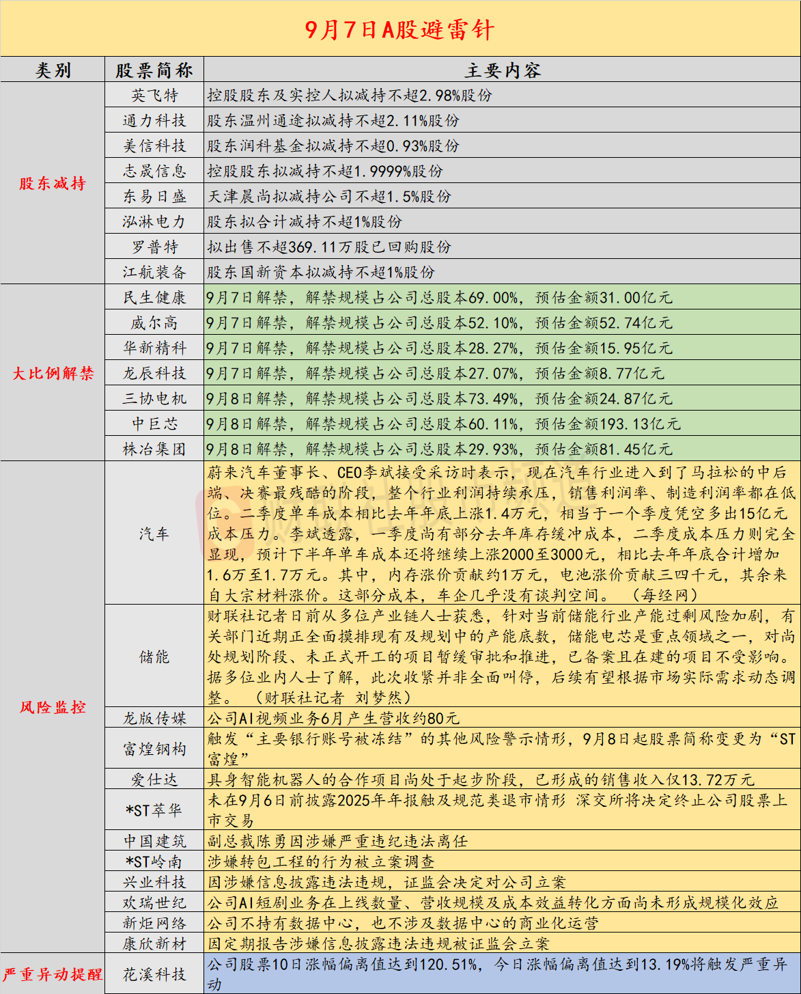The width and height of the screenshot is (801, 994).
Task: Click the unlock row with 预估金额31.00亿元
Action: [502, 297]
